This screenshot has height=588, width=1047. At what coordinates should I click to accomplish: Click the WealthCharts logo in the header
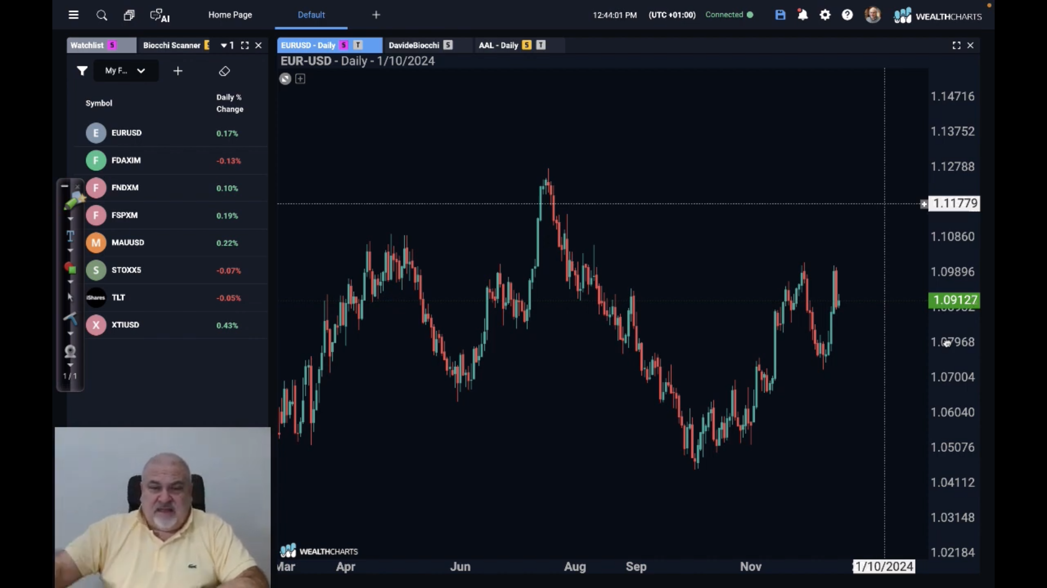click(x=938, y=16)
